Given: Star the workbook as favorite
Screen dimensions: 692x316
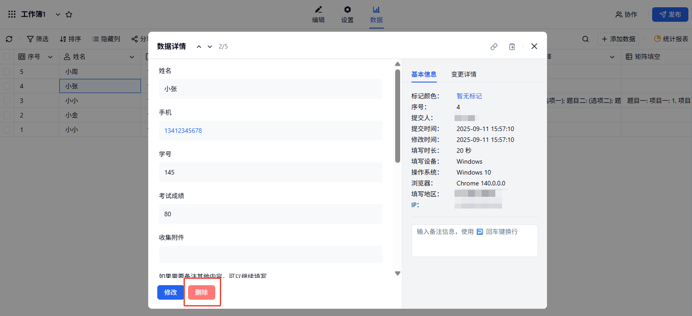Looking at the screenshot, I should click(x=69, y=15).
